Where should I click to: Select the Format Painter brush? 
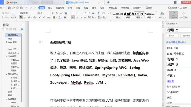coord(13,15)
